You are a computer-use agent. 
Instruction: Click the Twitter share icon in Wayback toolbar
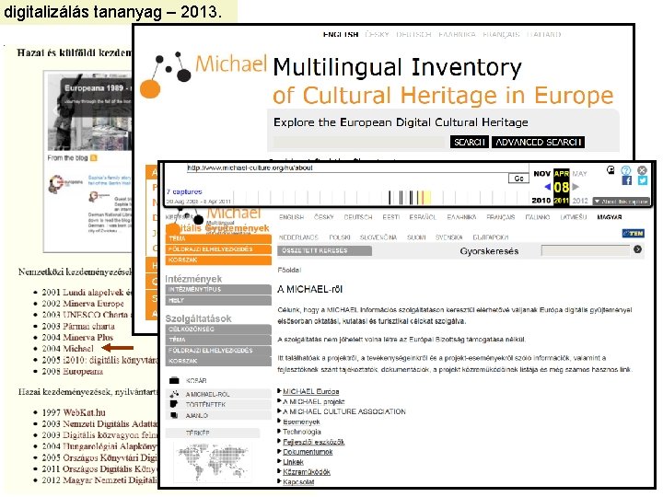[x=643, y=181]
